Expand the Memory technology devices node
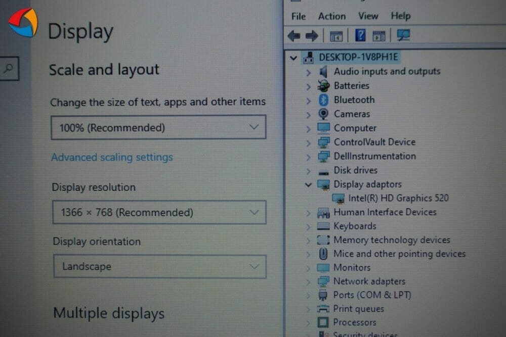The image size is (506, 337). pyautogui.click(x=308, y=240)
